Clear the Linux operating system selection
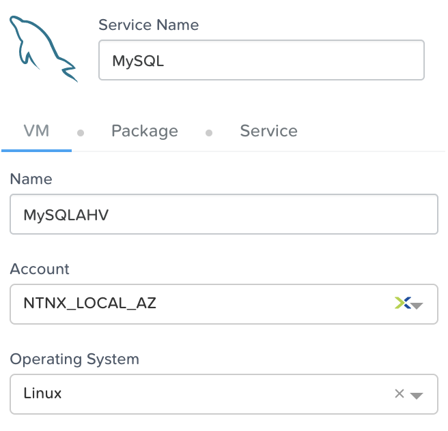448x431 pixels. (x=400, y=393)
